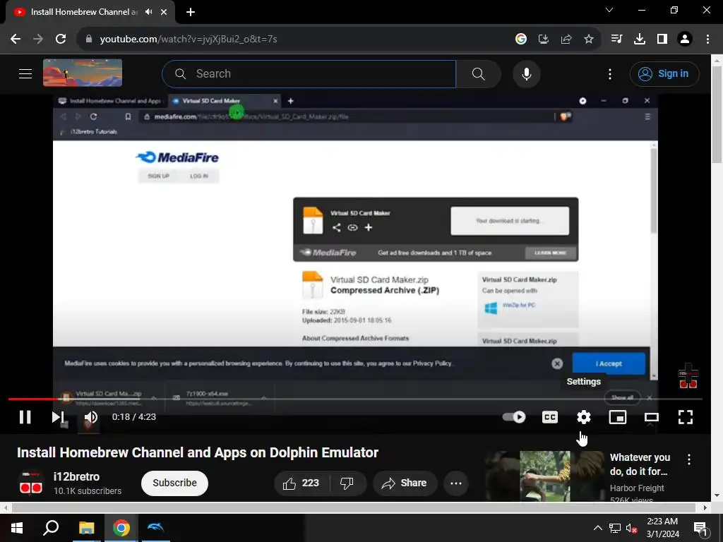The height and width of the screenshot is (542, 723).
Task: Open Chrome tab search chevron
Action: pyautogui.click(x=609, y=10)
